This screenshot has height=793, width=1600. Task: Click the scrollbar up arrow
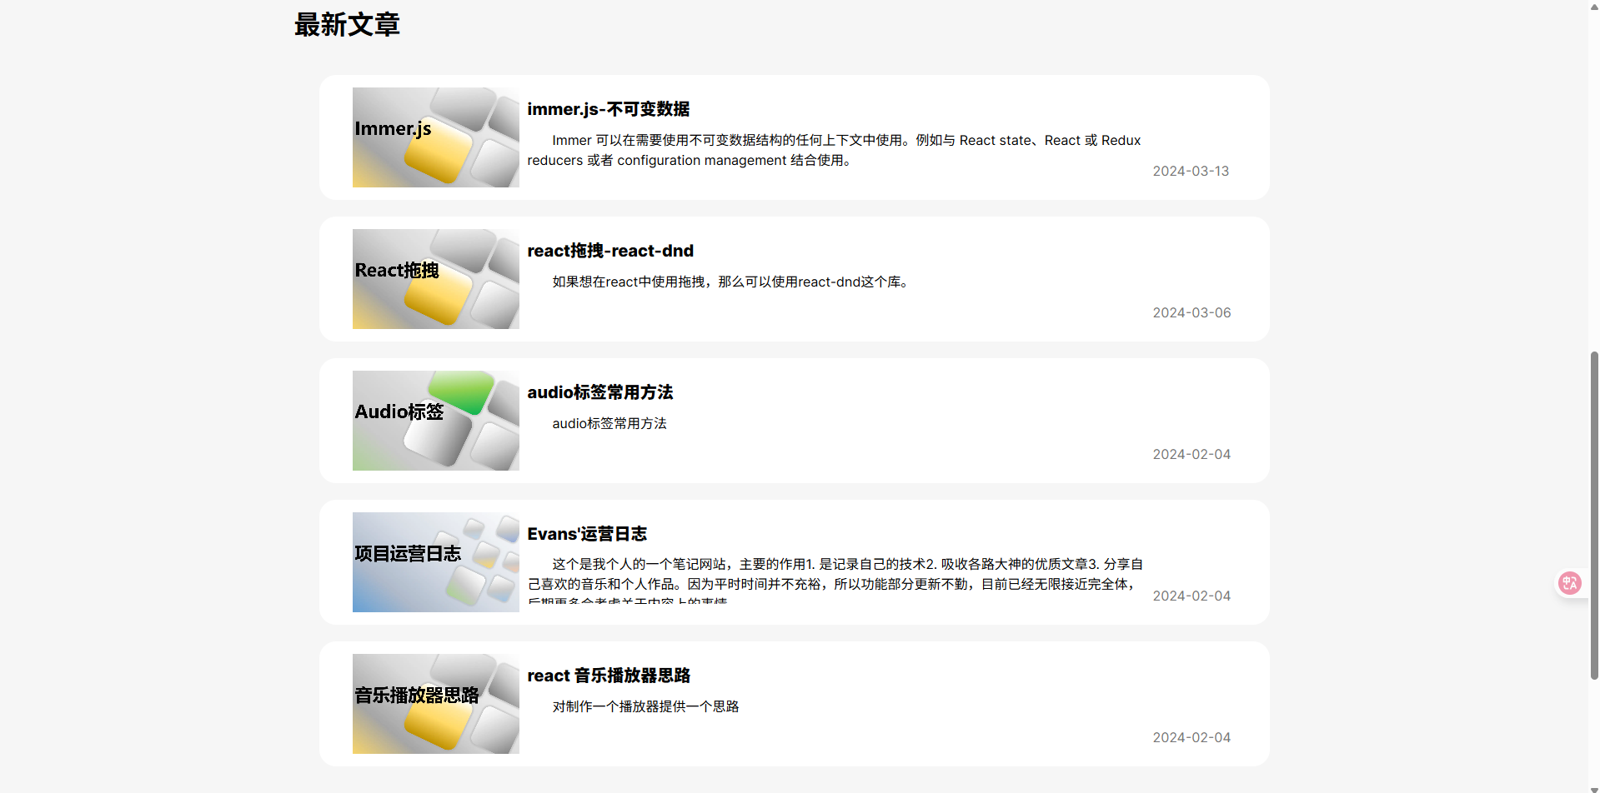[x=1594, y=7]
